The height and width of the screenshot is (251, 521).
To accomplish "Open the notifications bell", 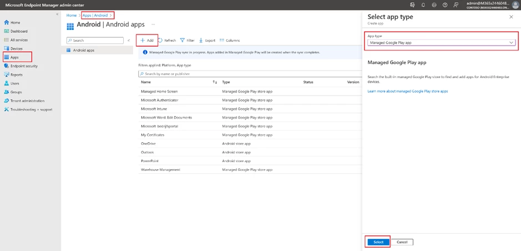I will tap(423, 5).
